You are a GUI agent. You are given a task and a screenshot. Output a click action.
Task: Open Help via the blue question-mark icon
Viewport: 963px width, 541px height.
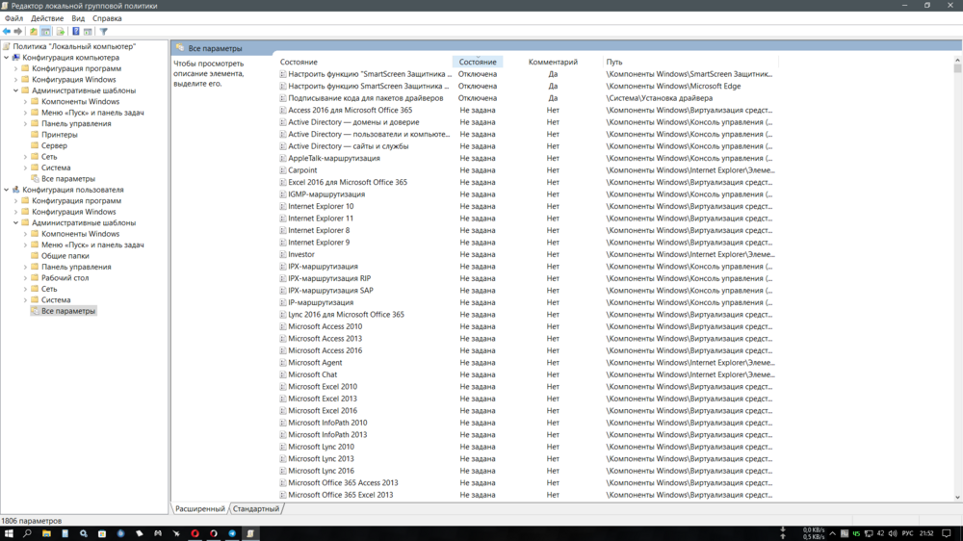click(x=75, y=32)
